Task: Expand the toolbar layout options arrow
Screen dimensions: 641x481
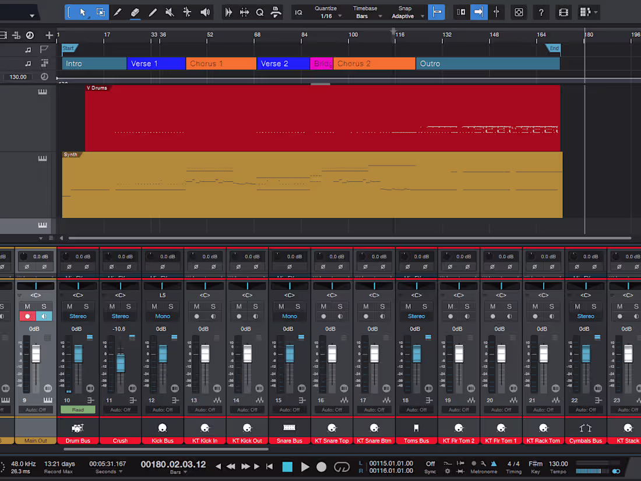Action: [x=596, y=12]
